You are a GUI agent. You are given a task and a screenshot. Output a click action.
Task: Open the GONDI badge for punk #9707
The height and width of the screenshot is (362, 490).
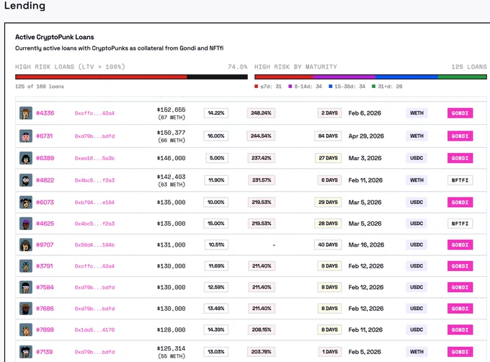(460, 244)
